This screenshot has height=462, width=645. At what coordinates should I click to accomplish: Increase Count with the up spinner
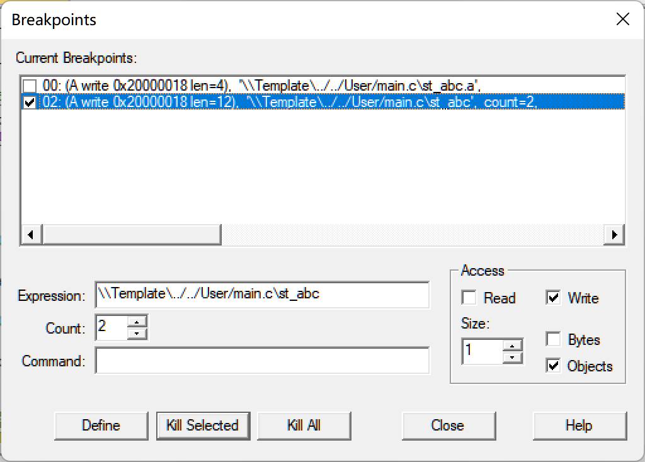[137, 322]
